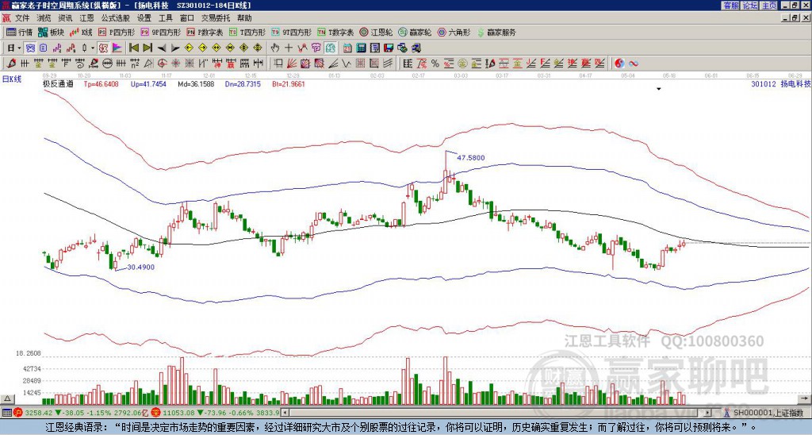The width and height of the screenshot is (812, 435).
Task: Open the T四方形 time square
Action: (247, 32)
